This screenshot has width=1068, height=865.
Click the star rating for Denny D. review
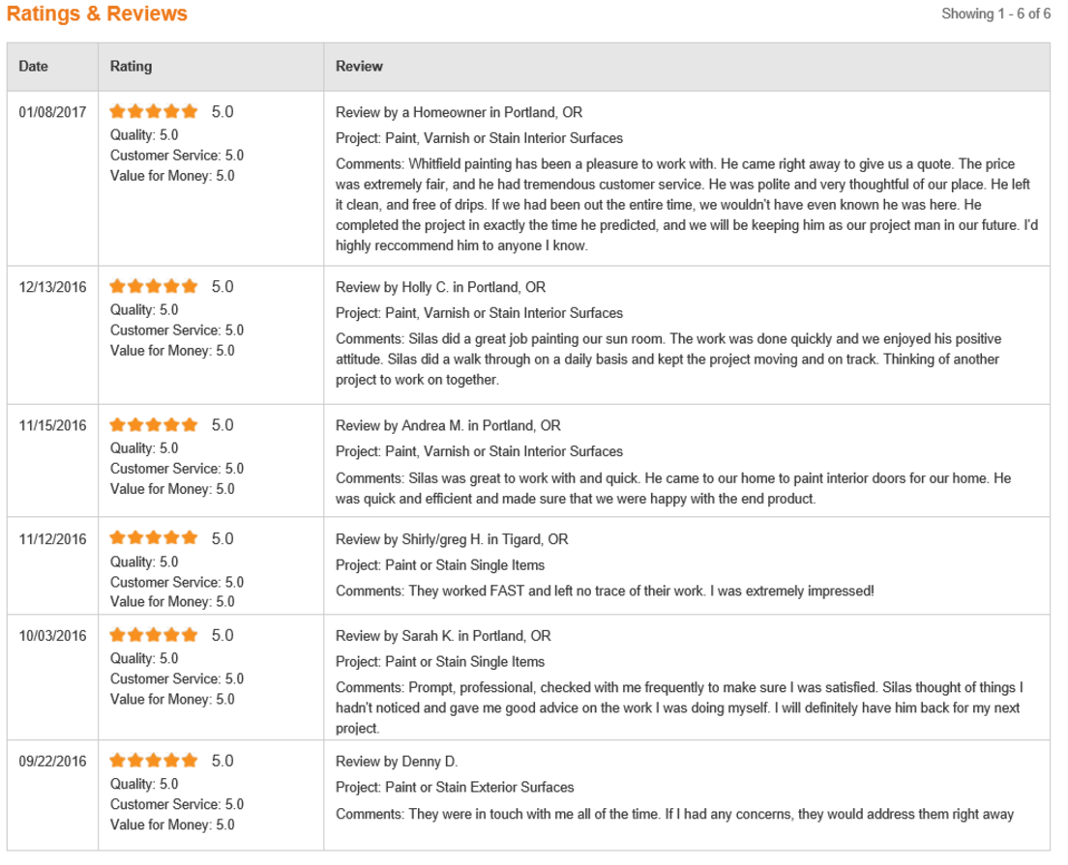[x=153, y=761]
